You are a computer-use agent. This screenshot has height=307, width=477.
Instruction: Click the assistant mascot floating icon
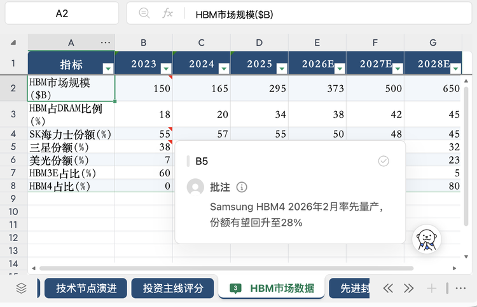click(x=427, y=239)
